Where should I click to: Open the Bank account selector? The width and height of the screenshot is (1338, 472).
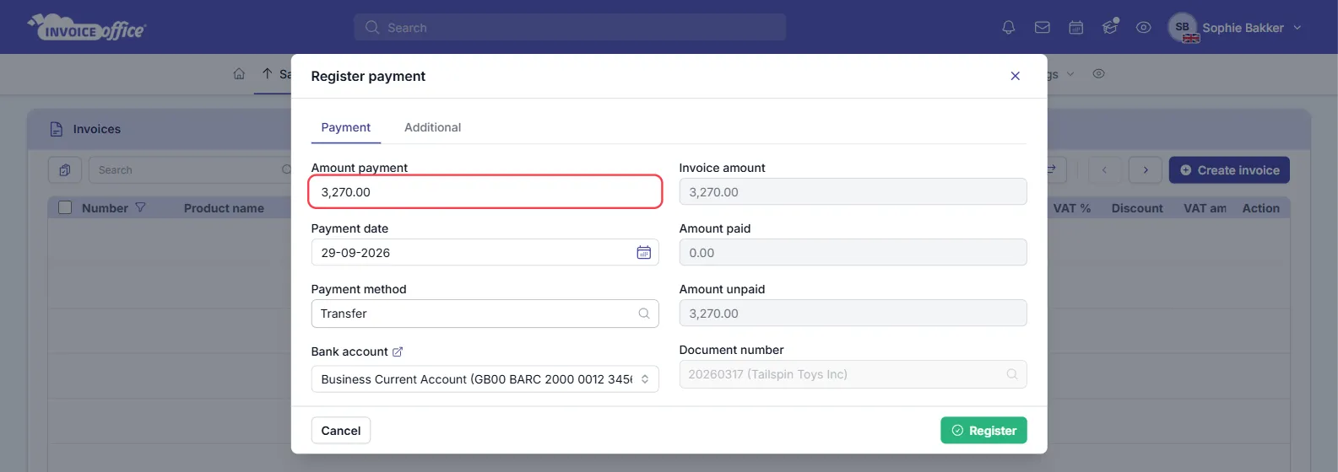[x=485, y=379]
